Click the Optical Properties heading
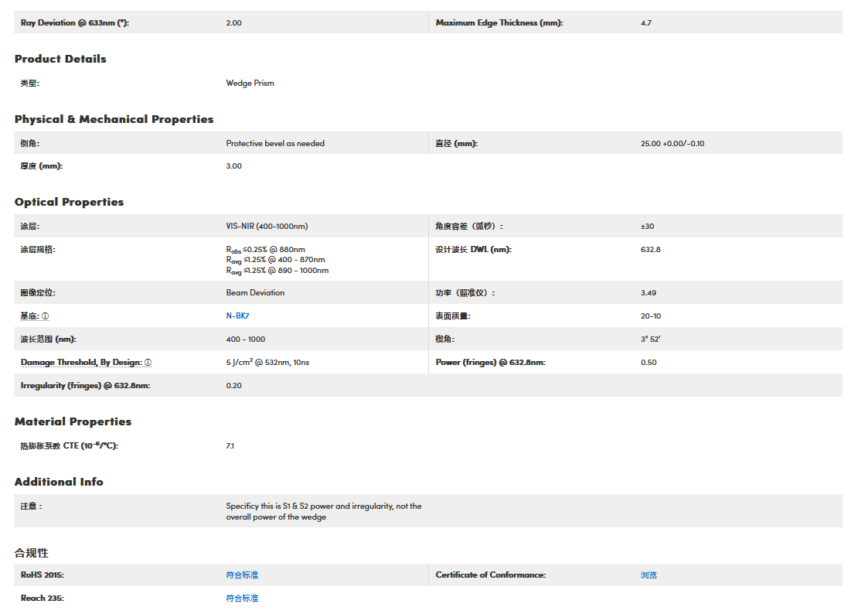Image resolution: width=851 pixels, height=614 pixels. pyautogui.click(x=69, y=202)
